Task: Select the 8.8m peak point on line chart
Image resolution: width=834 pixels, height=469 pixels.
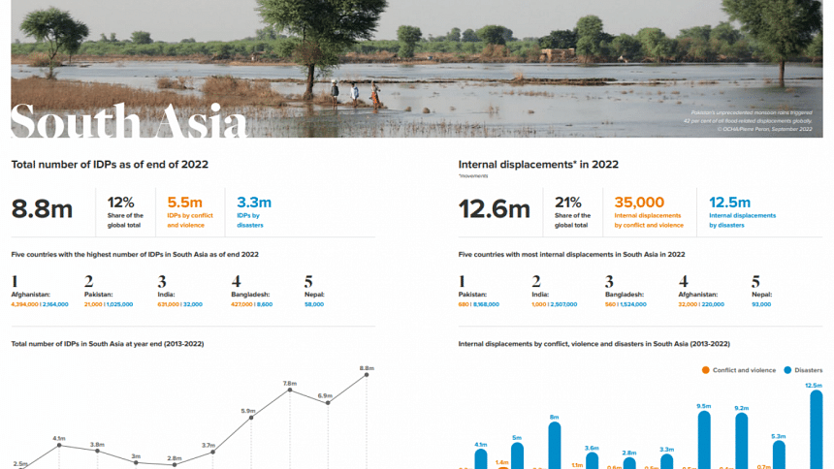Action: click(x=367, y=375)
